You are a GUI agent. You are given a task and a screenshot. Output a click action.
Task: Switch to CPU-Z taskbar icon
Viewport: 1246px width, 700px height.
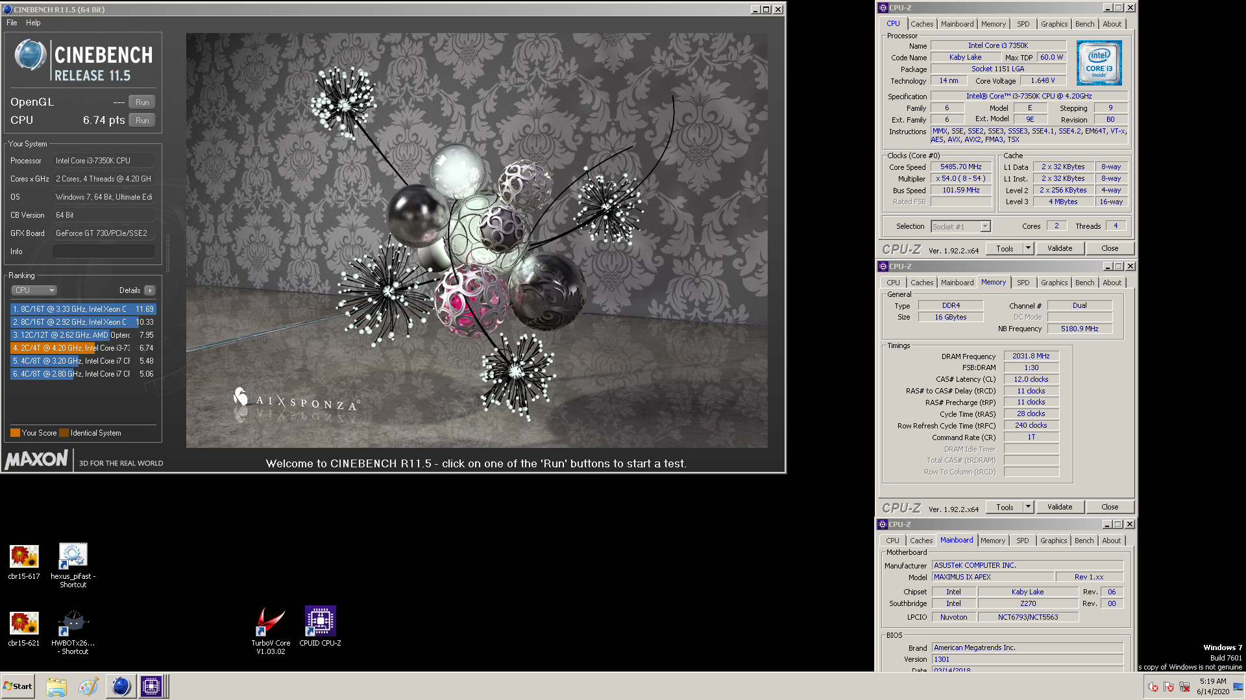[151, 686]
